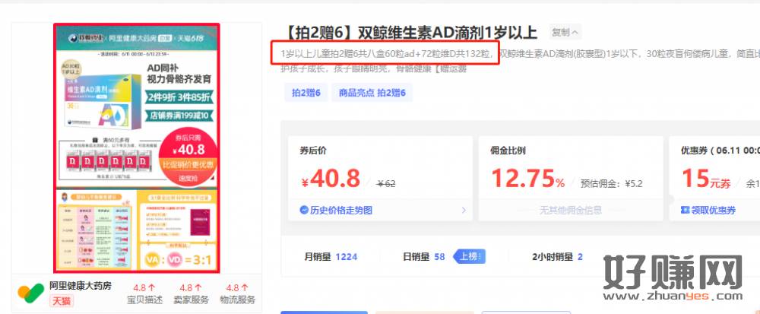
Task: Click the 天猫 badge under store name
Action: tap(62, 301)
